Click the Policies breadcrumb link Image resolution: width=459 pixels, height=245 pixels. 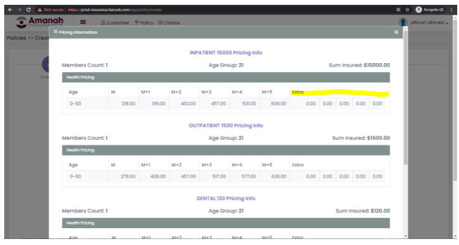(x=16, y=38)
